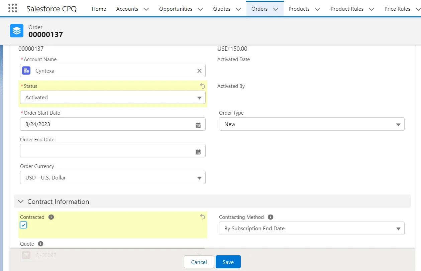Collapse the Contract Information section
The width and height of the screenshot is (421, 271).
[20, 201]
